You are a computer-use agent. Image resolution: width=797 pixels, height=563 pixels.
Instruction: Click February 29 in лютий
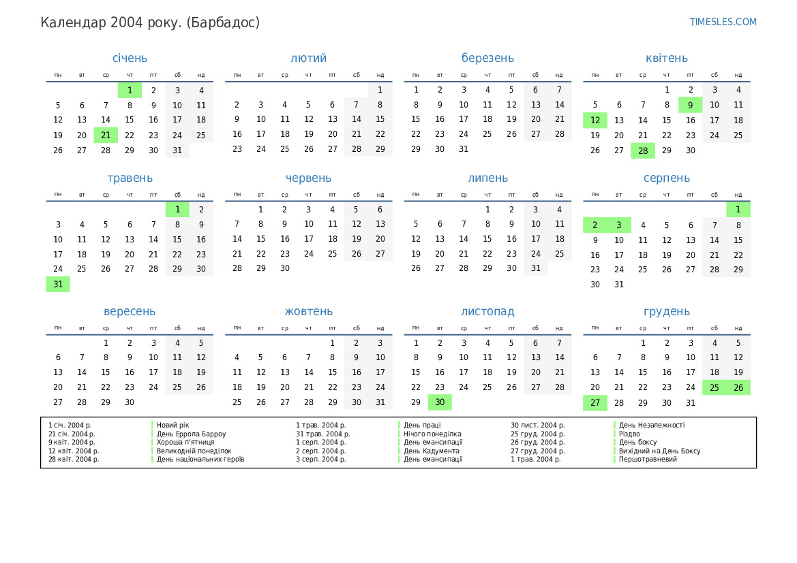click(380, 149)
